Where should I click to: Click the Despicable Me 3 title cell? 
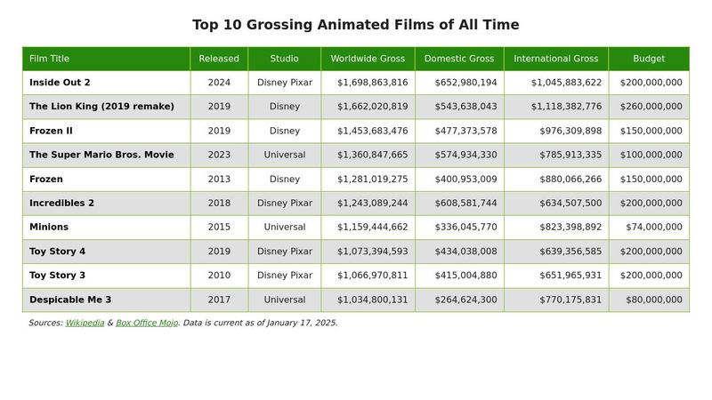point(70,300)
